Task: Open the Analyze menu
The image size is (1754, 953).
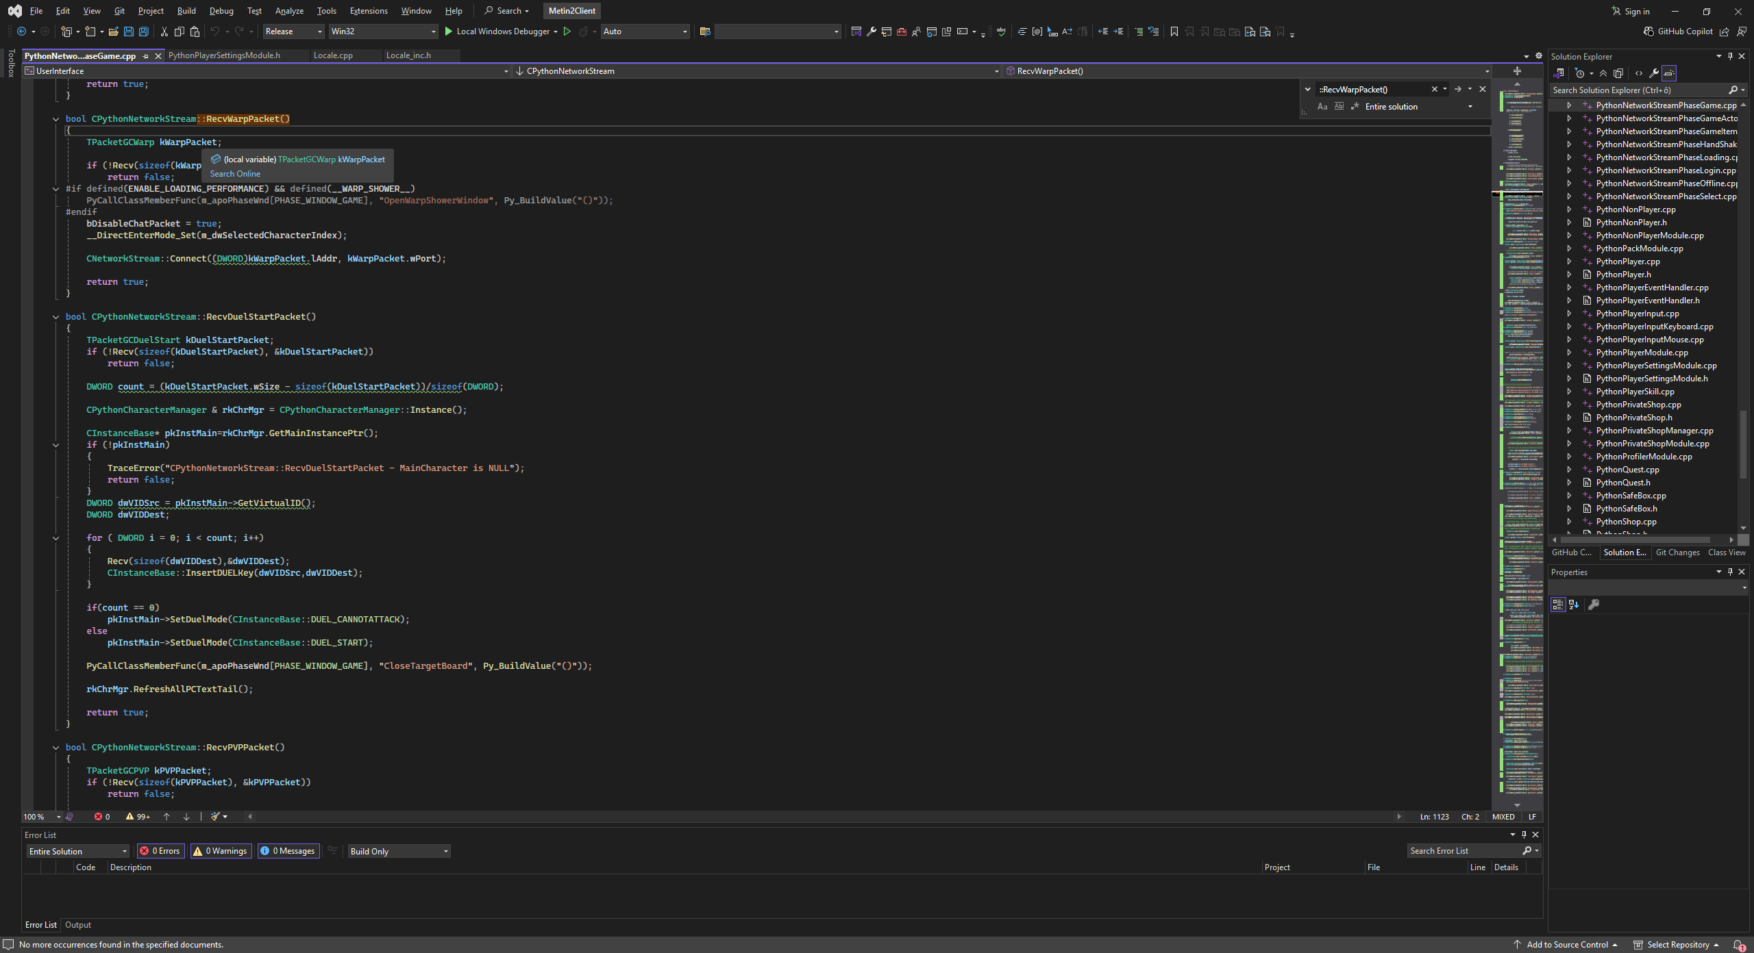Action: point(288,11)
